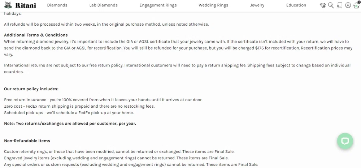Open the Lab Diamonds menu
The height and width of the screenshot is (168, 361).
[103, 5]
